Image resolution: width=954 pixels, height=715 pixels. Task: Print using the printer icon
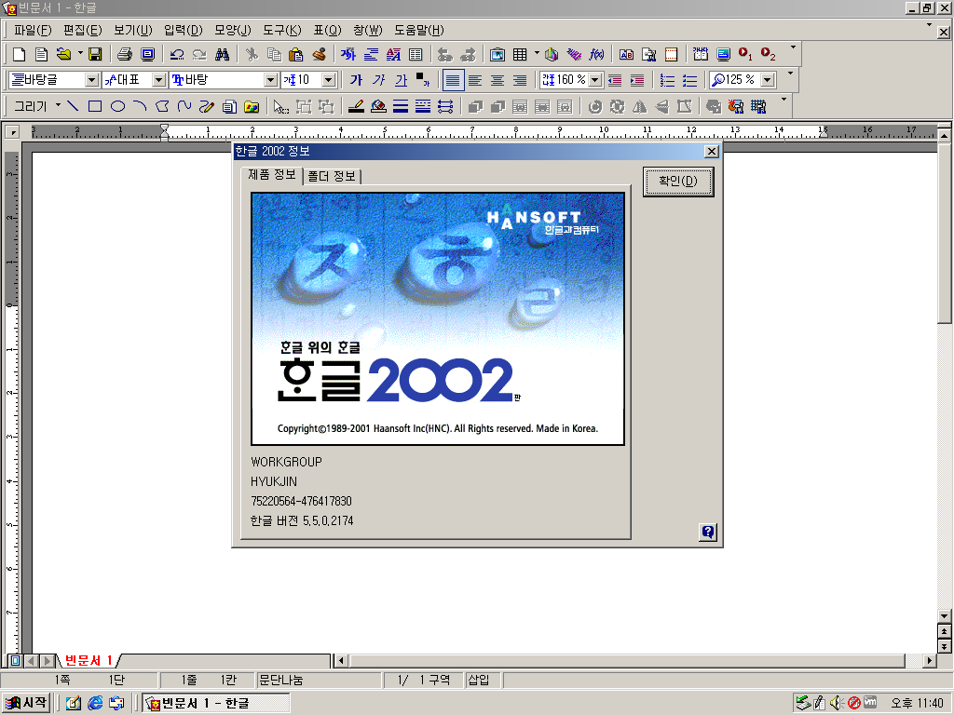125,55
